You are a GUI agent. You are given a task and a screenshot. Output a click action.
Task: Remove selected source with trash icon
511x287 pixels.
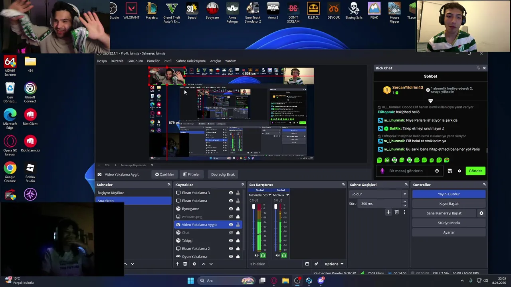tap(185, 264)
